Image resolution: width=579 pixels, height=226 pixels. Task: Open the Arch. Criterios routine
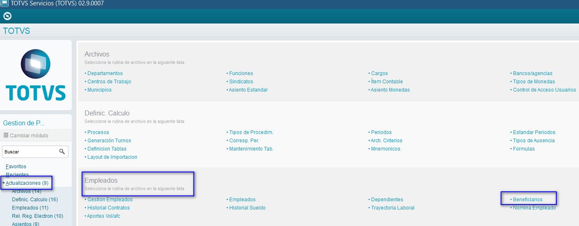tap(387, 141)
